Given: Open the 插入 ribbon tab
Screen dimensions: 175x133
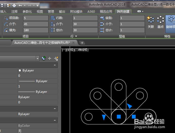Looking at the screenshot, I should [3, 11].
